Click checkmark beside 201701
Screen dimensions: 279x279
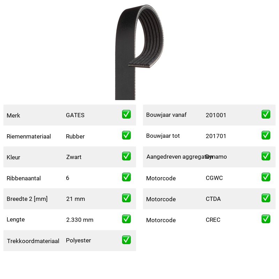(x=266, y=135)
